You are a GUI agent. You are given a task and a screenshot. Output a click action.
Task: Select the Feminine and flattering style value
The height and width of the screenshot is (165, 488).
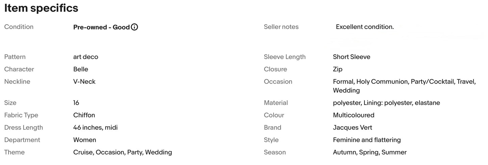coord(367,140)
